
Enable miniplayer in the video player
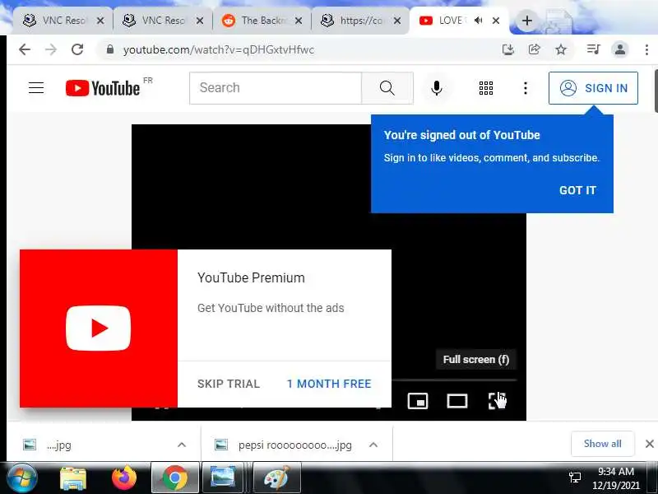(x=418, y=401)
